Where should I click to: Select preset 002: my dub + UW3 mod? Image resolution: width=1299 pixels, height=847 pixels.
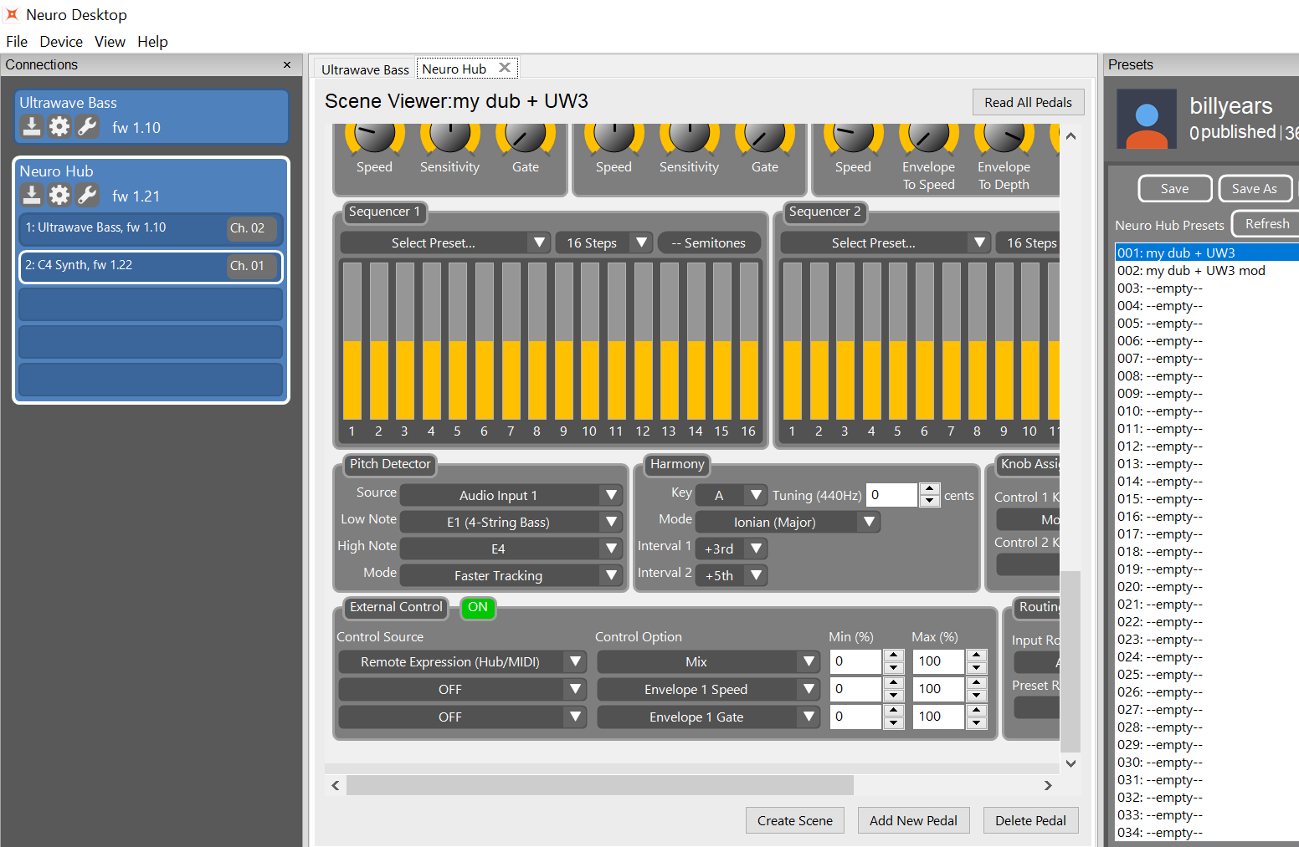1207,270
